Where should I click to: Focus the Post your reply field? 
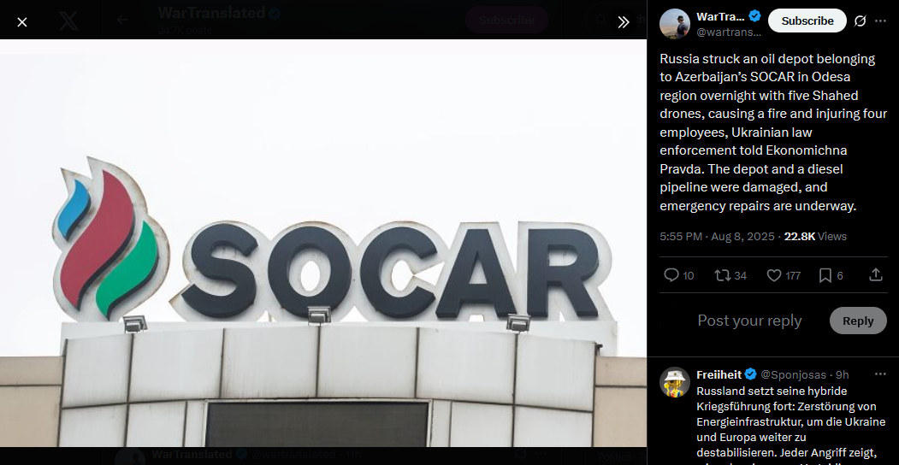pos(749,321)
